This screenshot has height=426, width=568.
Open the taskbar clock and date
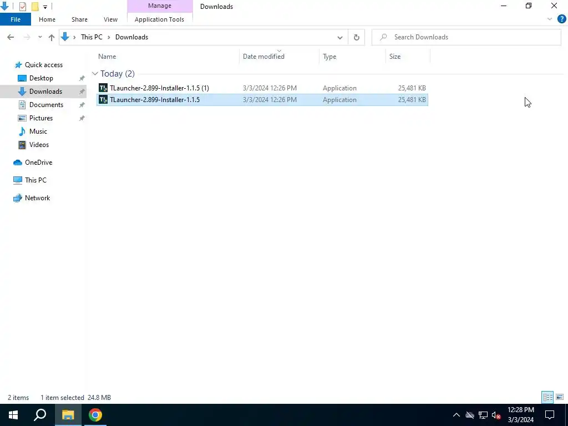pyautogui.click(x=520, y=415)
